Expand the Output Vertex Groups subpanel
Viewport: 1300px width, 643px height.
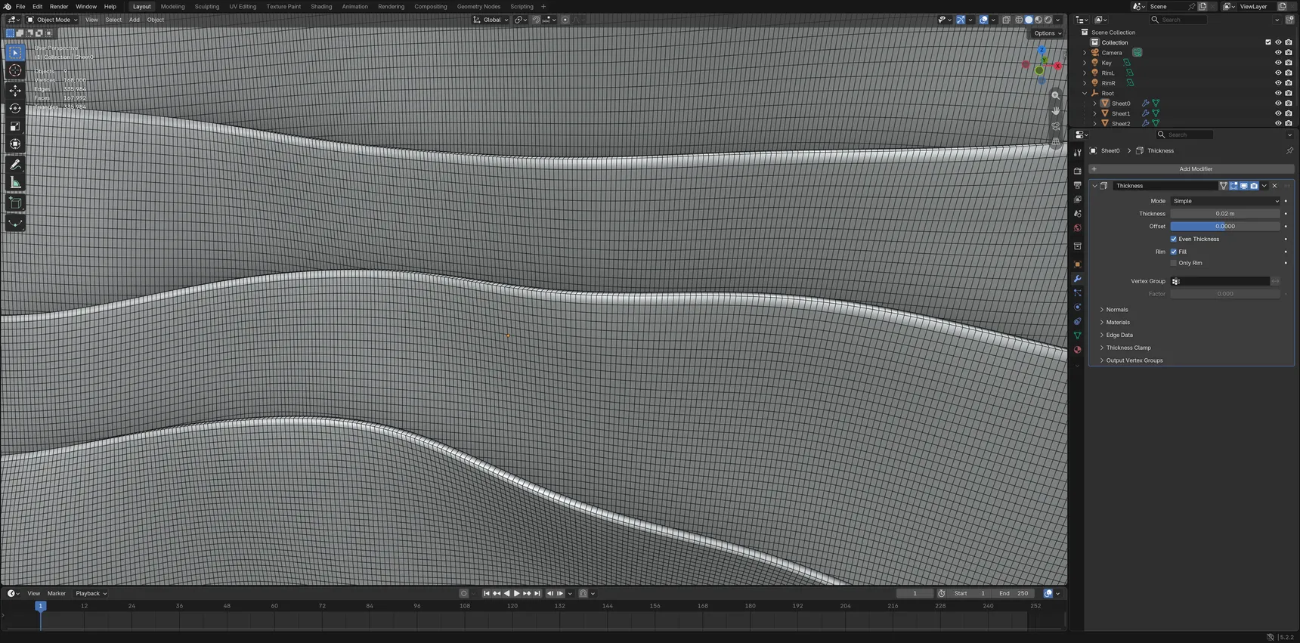[x=1134, y=361]
